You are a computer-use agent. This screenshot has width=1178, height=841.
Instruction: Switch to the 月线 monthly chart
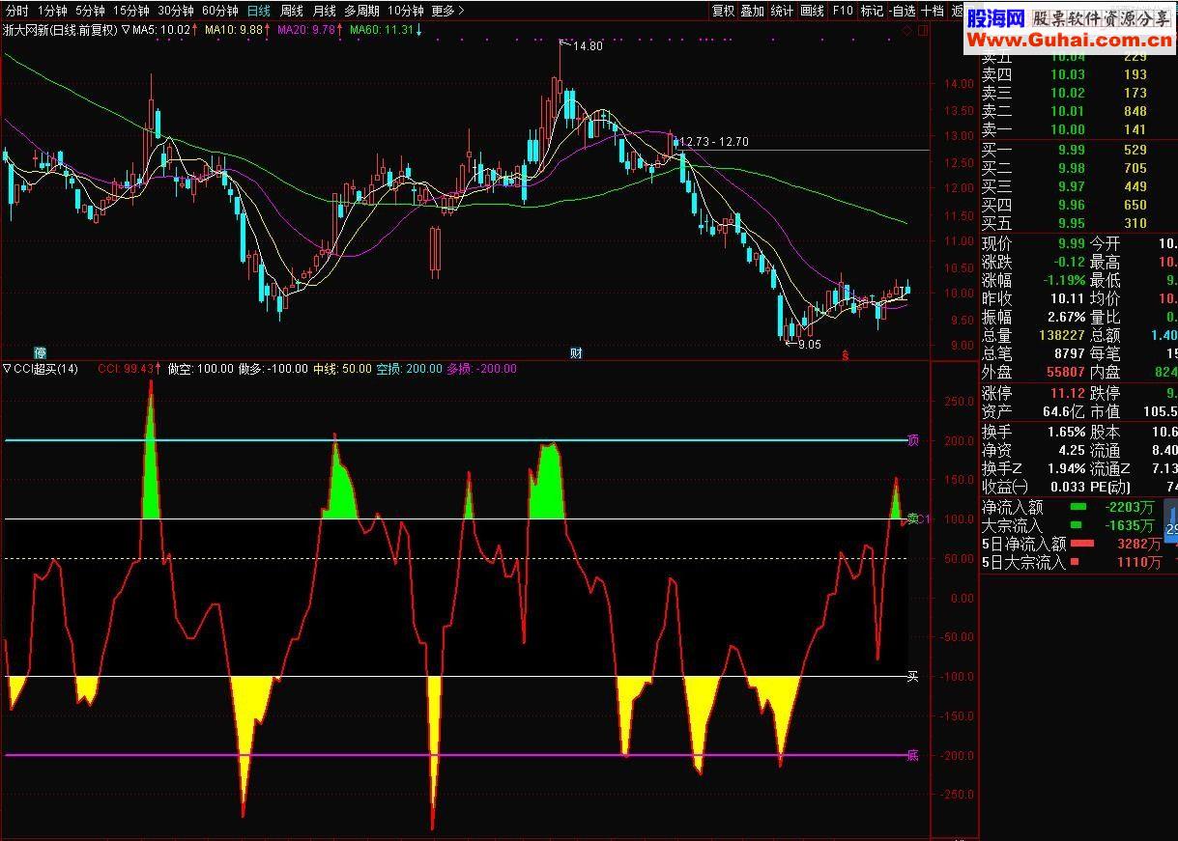tap(324, 11)
